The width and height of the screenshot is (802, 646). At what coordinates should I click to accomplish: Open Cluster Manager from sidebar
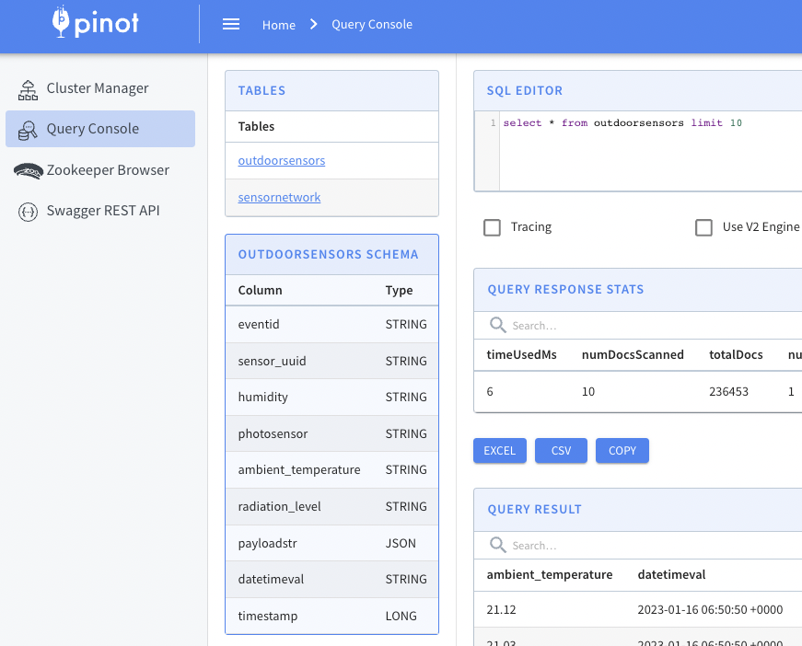tap(98, 88)
